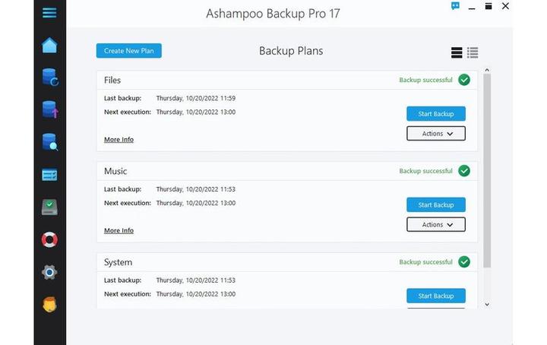Open the database search magnifier sidebar icon
Viewport: 547px width, 345px height.
coord(49,142)
